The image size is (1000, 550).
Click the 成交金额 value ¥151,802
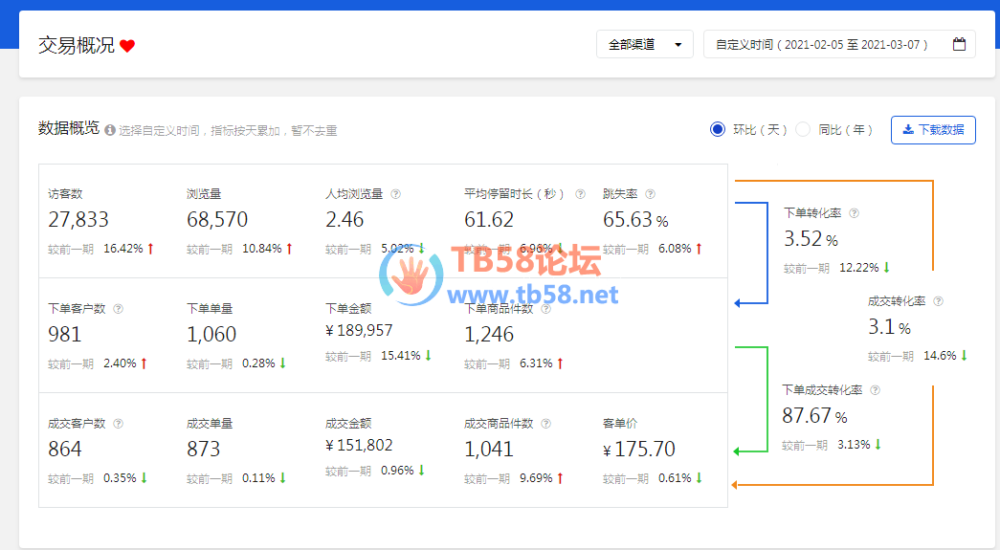pos(359,445)
